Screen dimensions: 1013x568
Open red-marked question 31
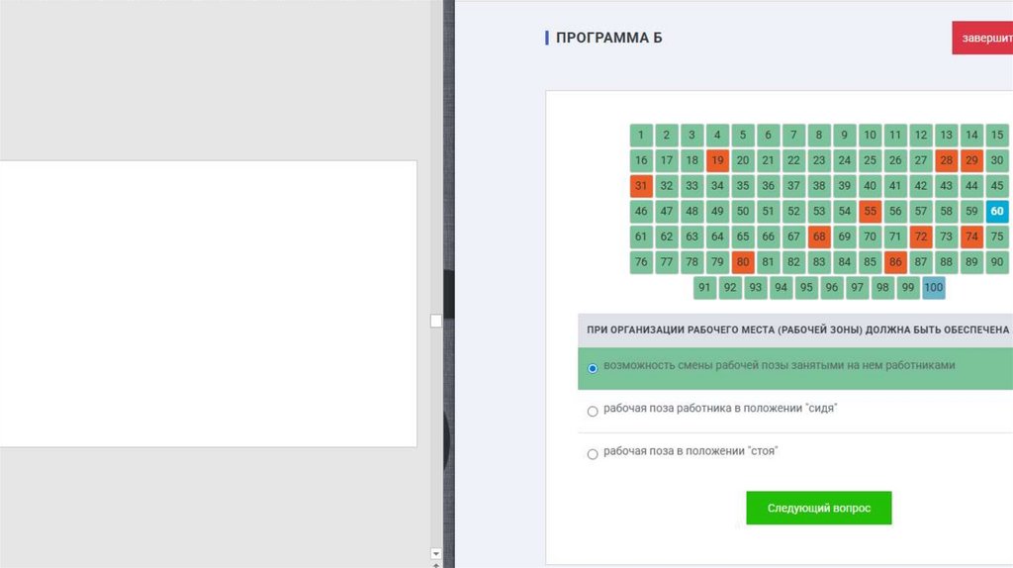coord(641,186)
